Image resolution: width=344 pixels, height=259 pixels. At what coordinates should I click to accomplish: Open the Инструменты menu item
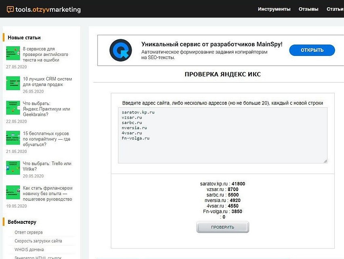[x=274, y=9]
